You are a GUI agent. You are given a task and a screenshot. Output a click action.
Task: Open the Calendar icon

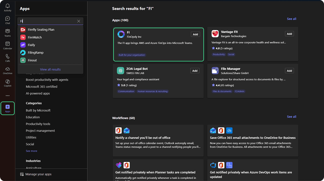pos(8,44)
